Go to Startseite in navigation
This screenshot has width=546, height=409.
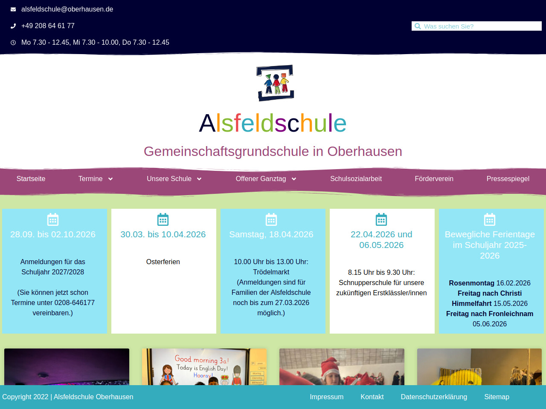[31, 179]
